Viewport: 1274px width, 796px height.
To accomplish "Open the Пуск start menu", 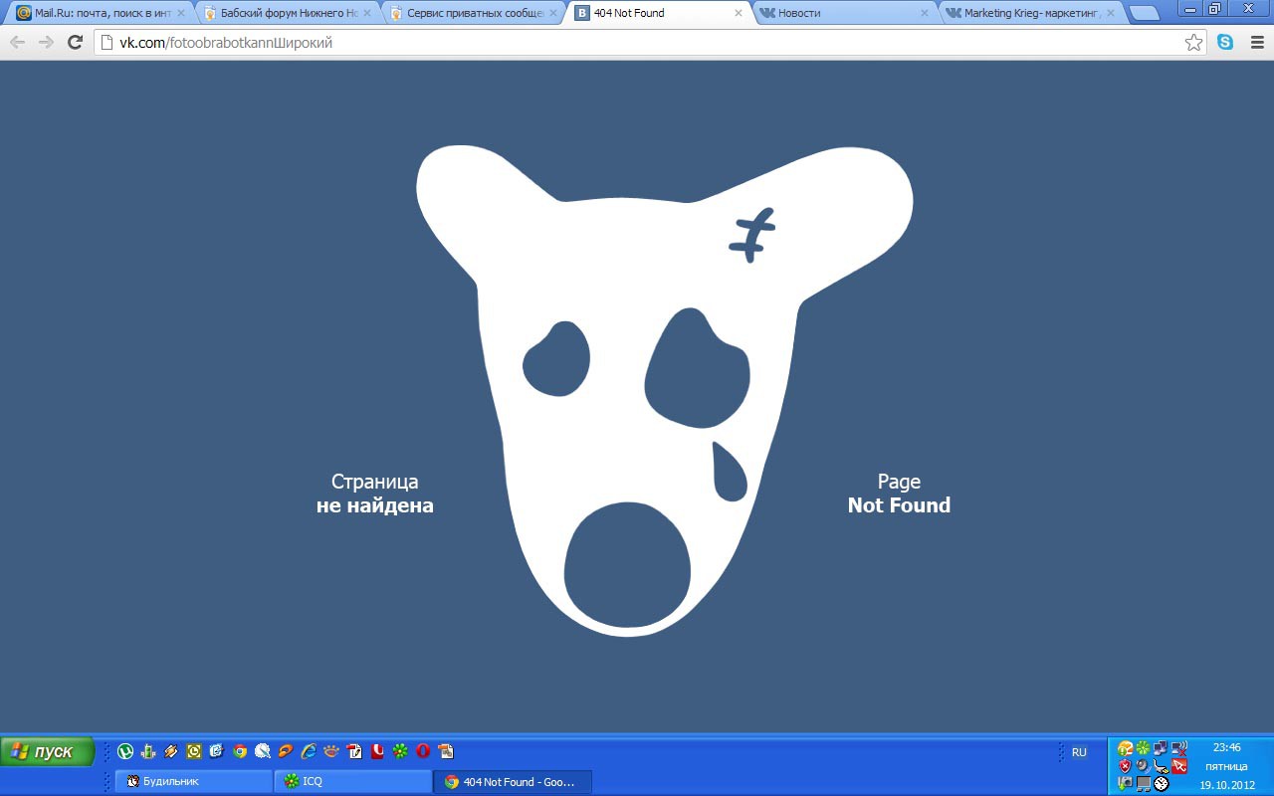I will (47, 751).
